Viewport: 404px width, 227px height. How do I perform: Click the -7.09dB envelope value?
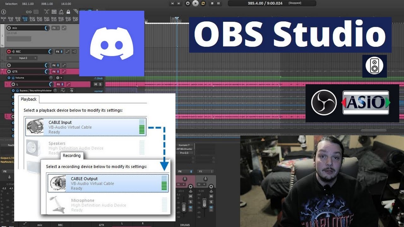click(x=99, y=78)
